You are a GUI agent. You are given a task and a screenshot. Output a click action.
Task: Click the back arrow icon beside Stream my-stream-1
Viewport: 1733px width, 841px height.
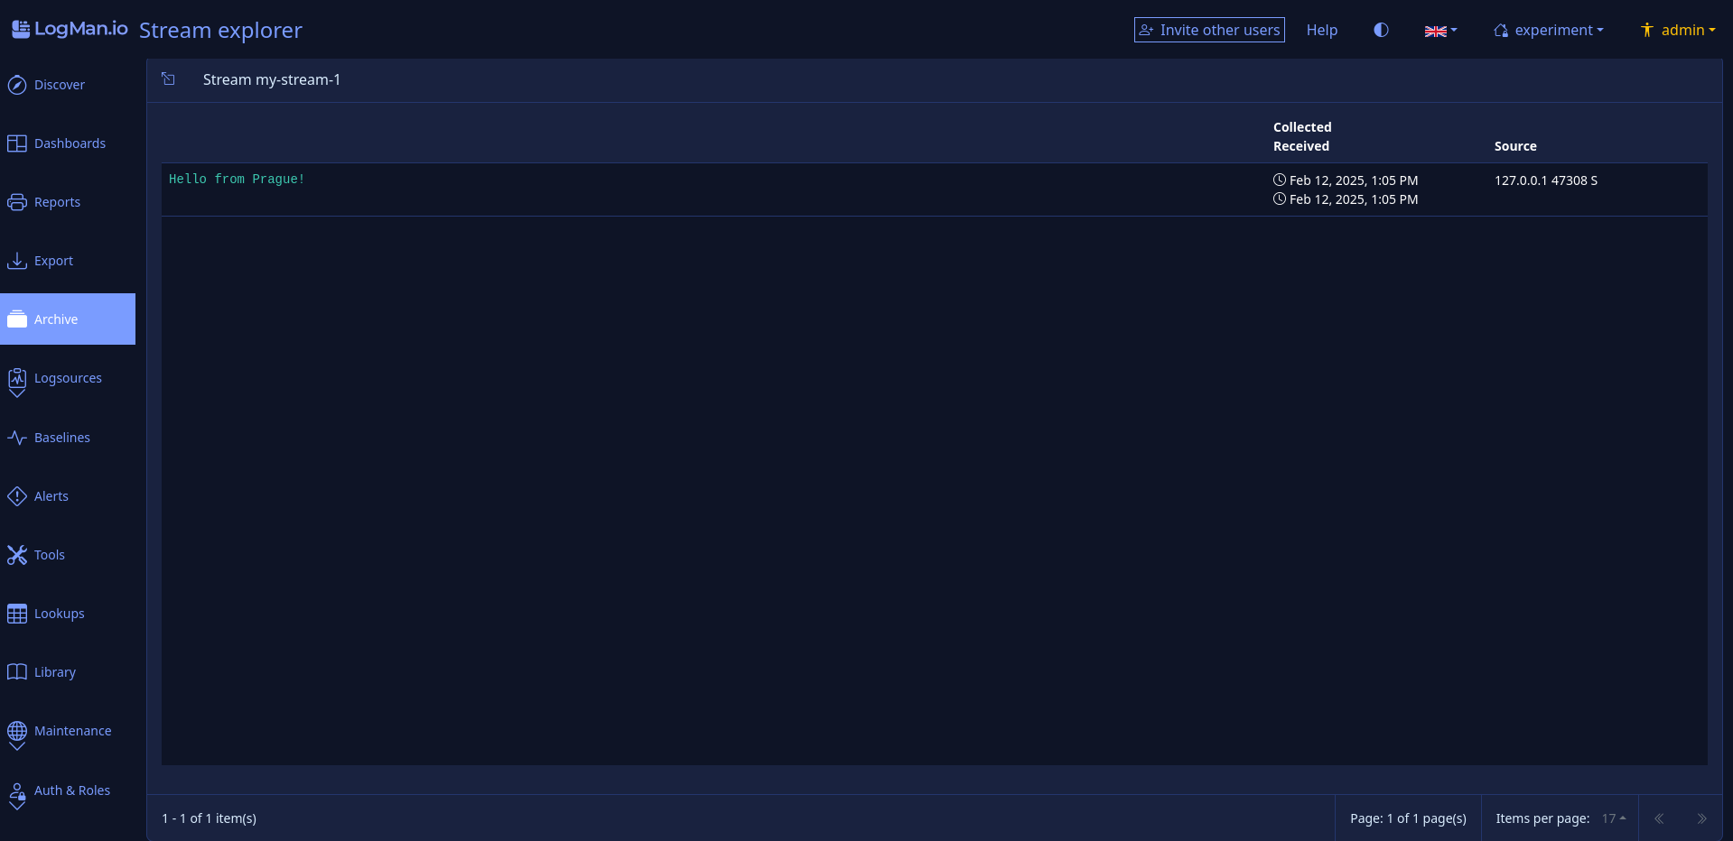(x=169, y=79)
